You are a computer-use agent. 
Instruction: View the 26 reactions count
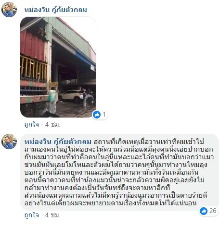coord(213,211)
